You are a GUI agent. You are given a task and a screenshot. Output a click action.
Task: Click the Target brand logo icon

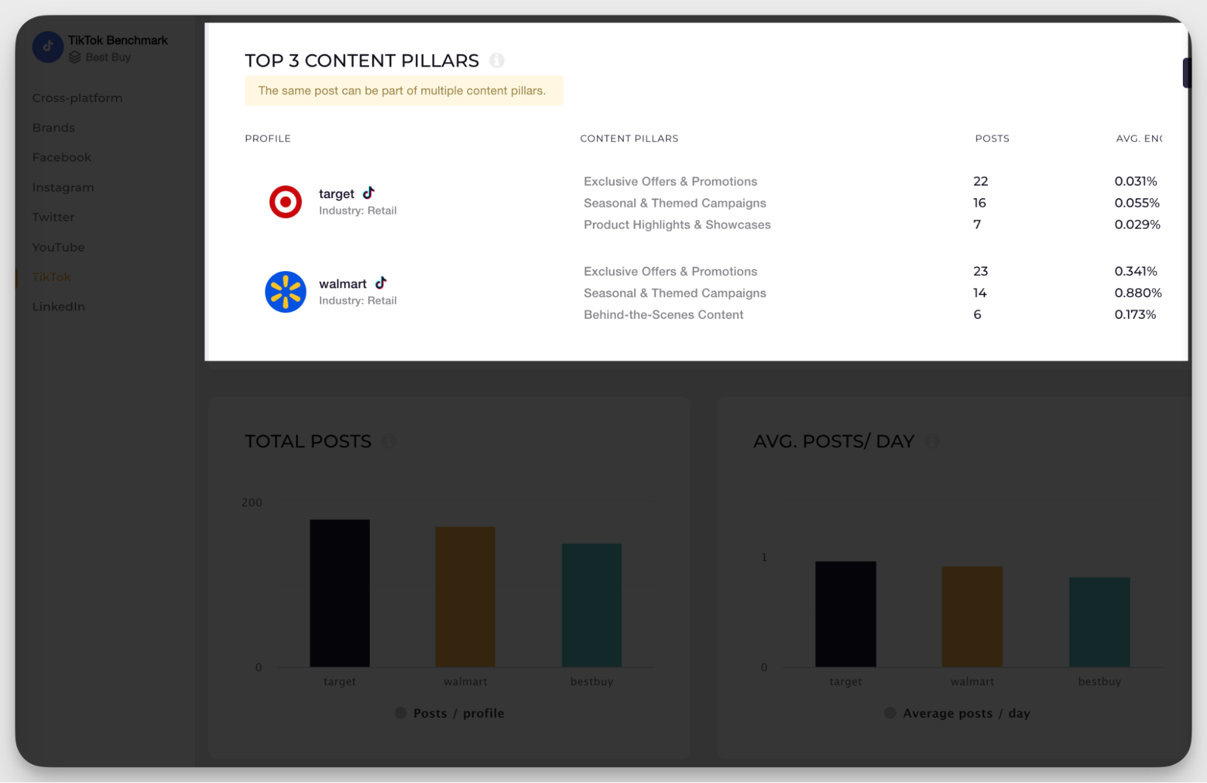[284, 200]
